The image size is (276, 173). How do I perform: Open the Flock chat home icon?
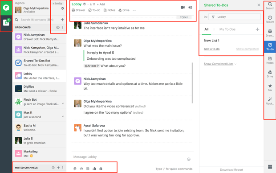(x=6, y=8)
